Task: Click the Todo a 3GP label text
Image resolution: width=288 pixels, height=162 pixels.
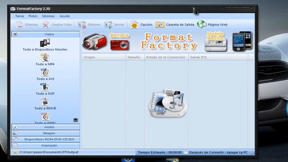Action: 45,94
